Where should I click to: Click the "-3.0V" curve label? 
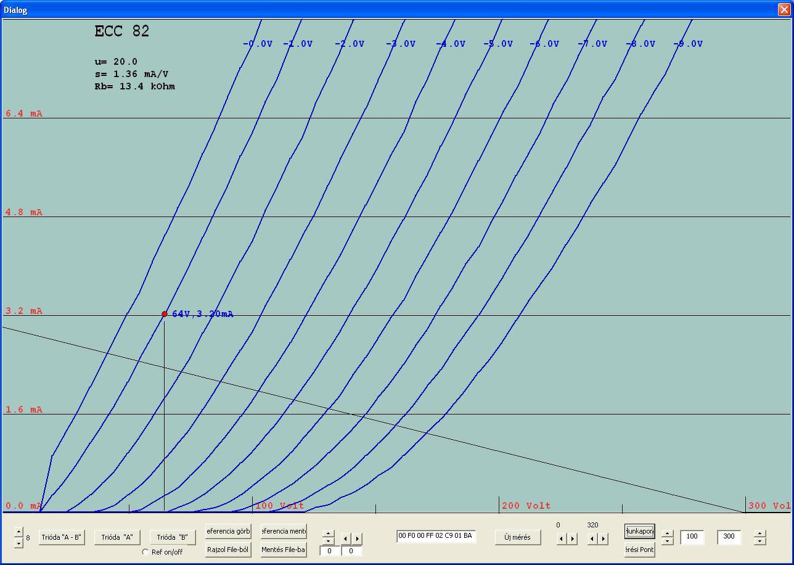tap(401, 44)
